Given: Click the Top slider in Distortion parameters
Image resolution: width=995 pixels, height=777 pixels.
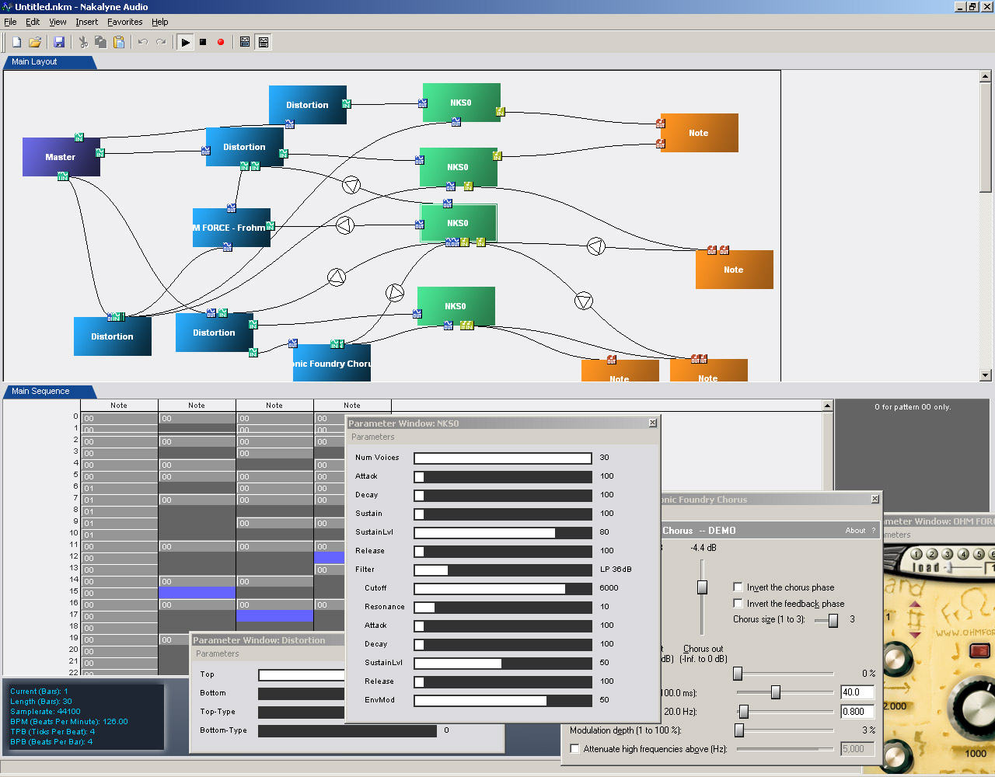Looking at the screenshot, I should point(302,674).
